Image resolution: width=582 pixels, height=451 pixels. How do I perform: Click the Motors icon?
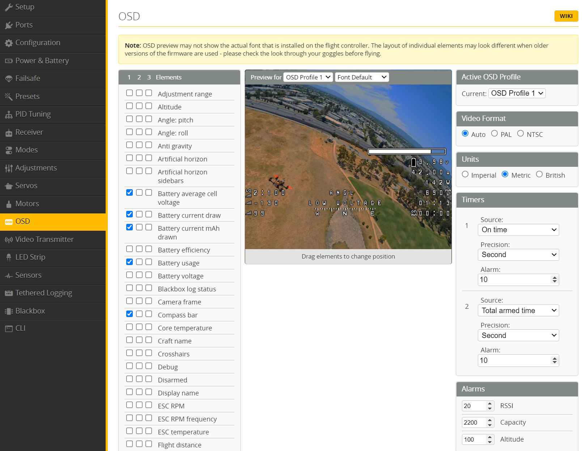coord(9,204)
